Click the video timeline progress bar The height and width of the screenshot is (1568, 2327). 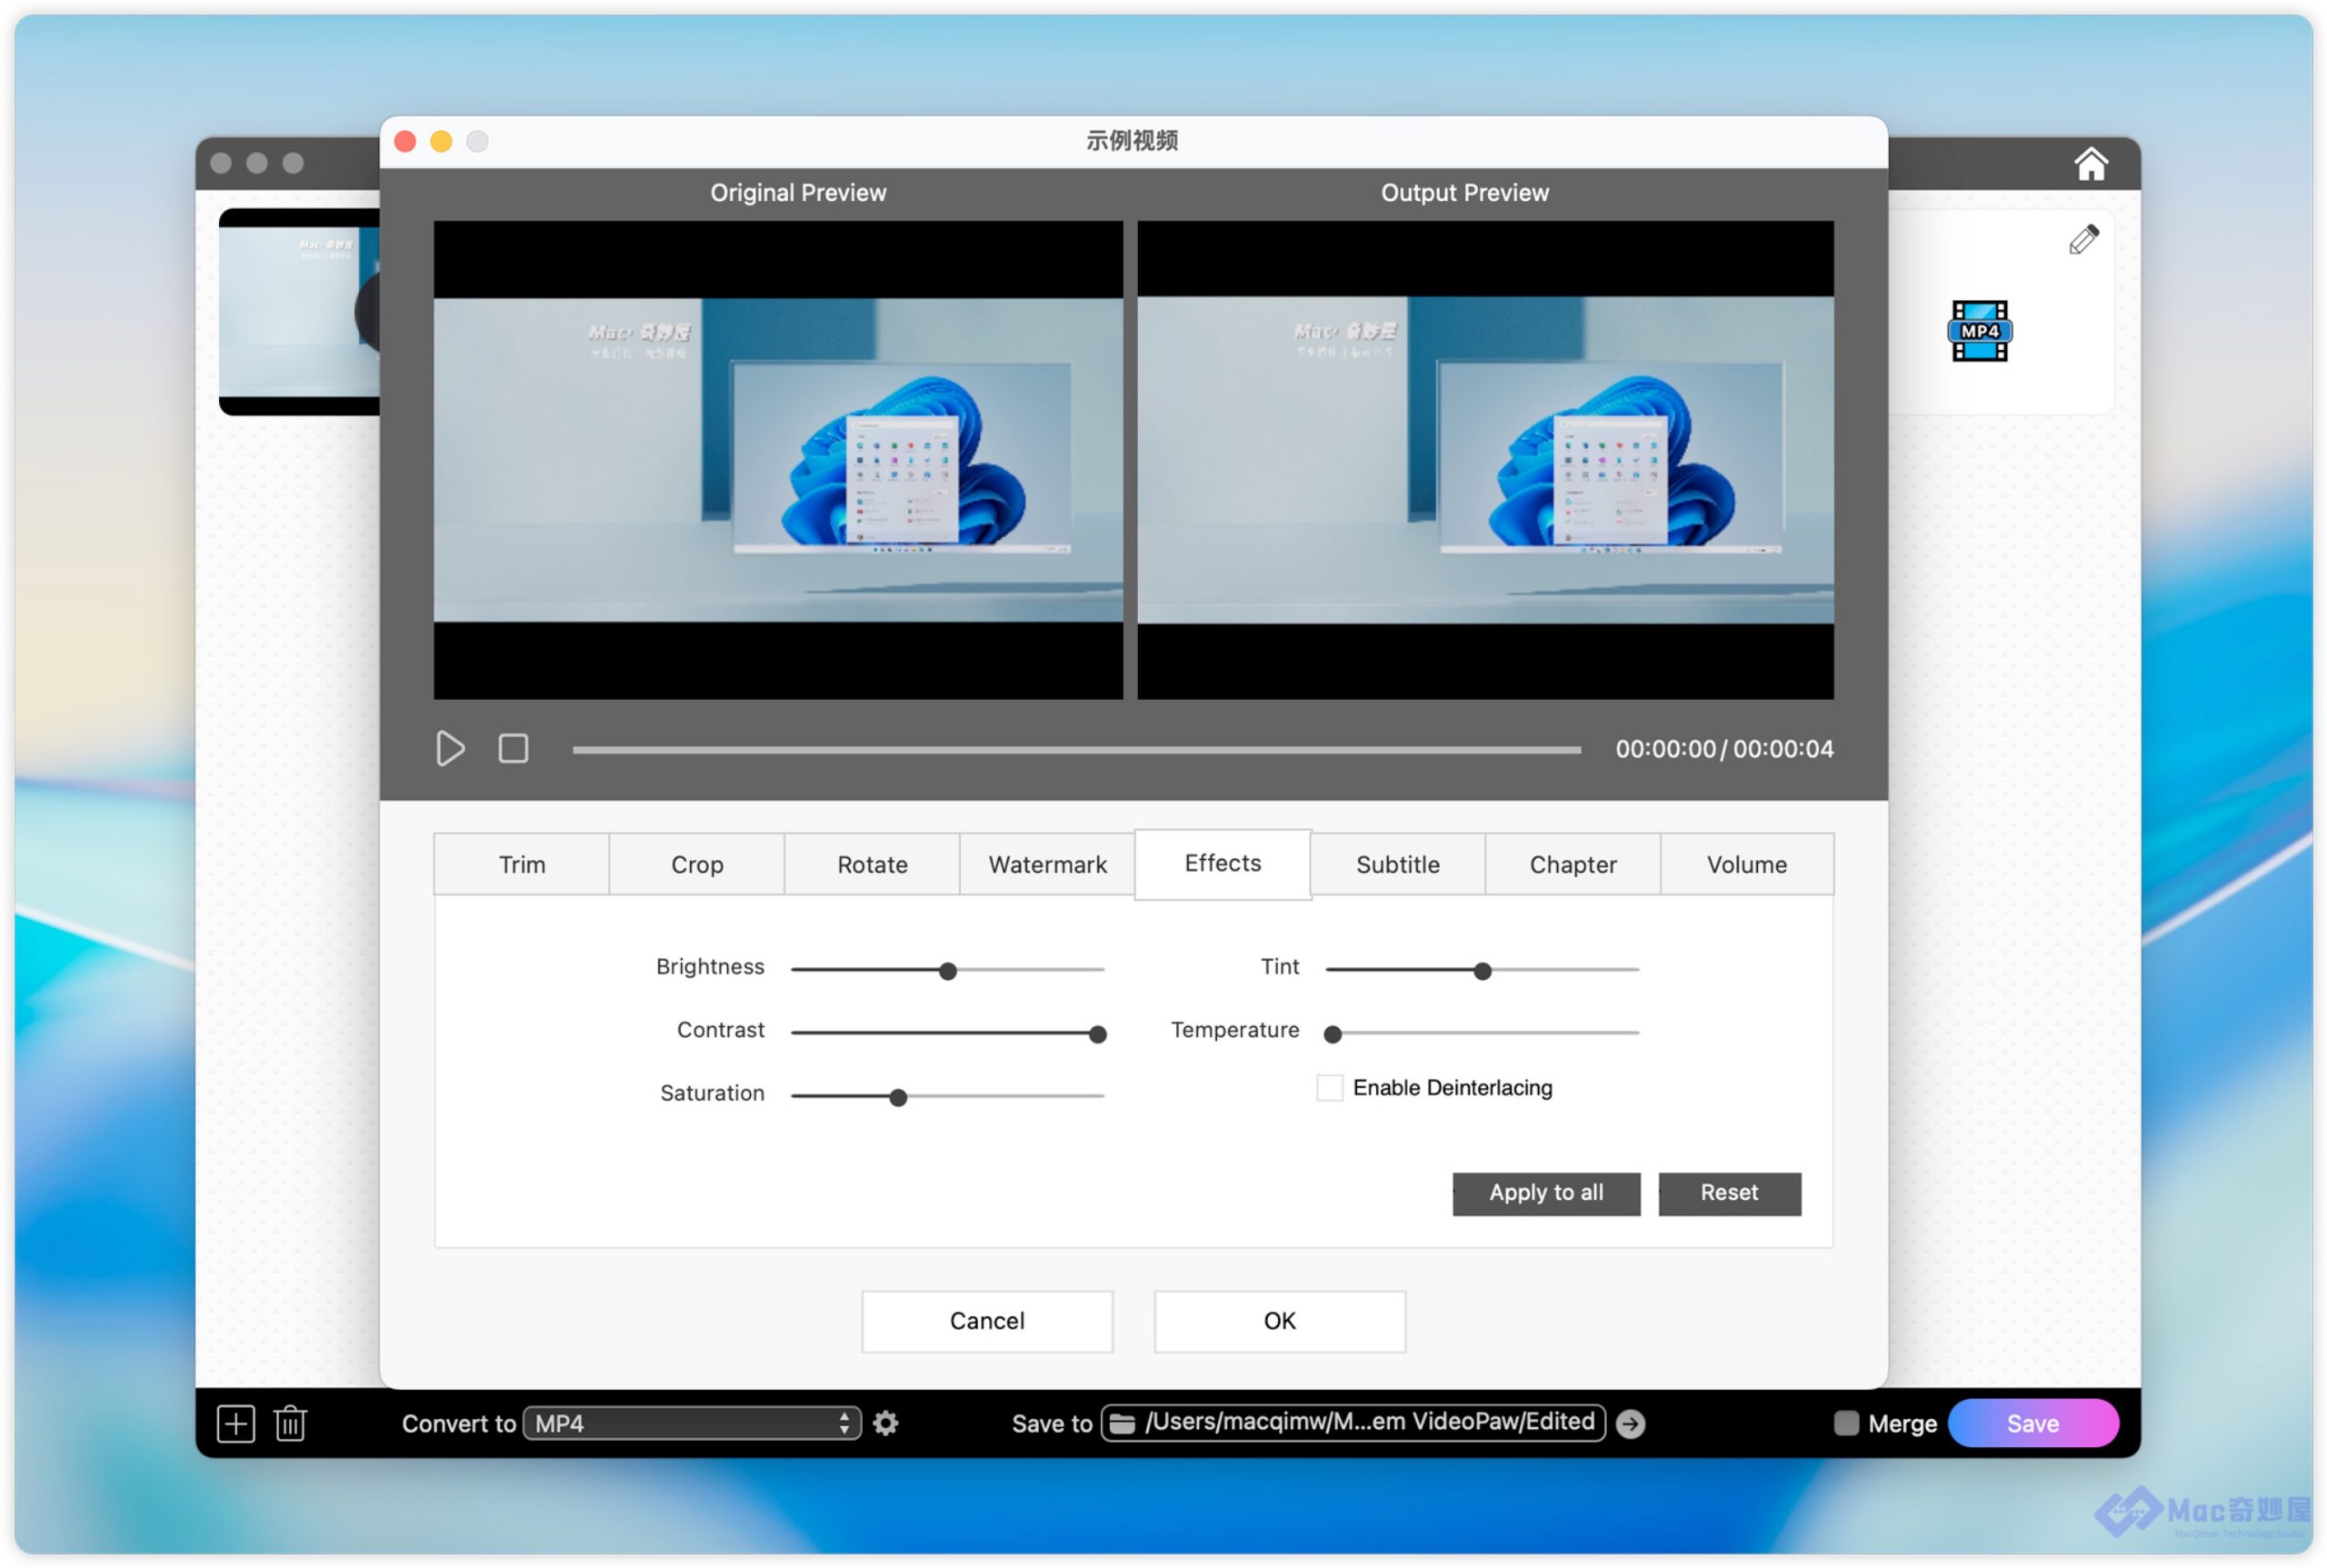coord(1076,749)
